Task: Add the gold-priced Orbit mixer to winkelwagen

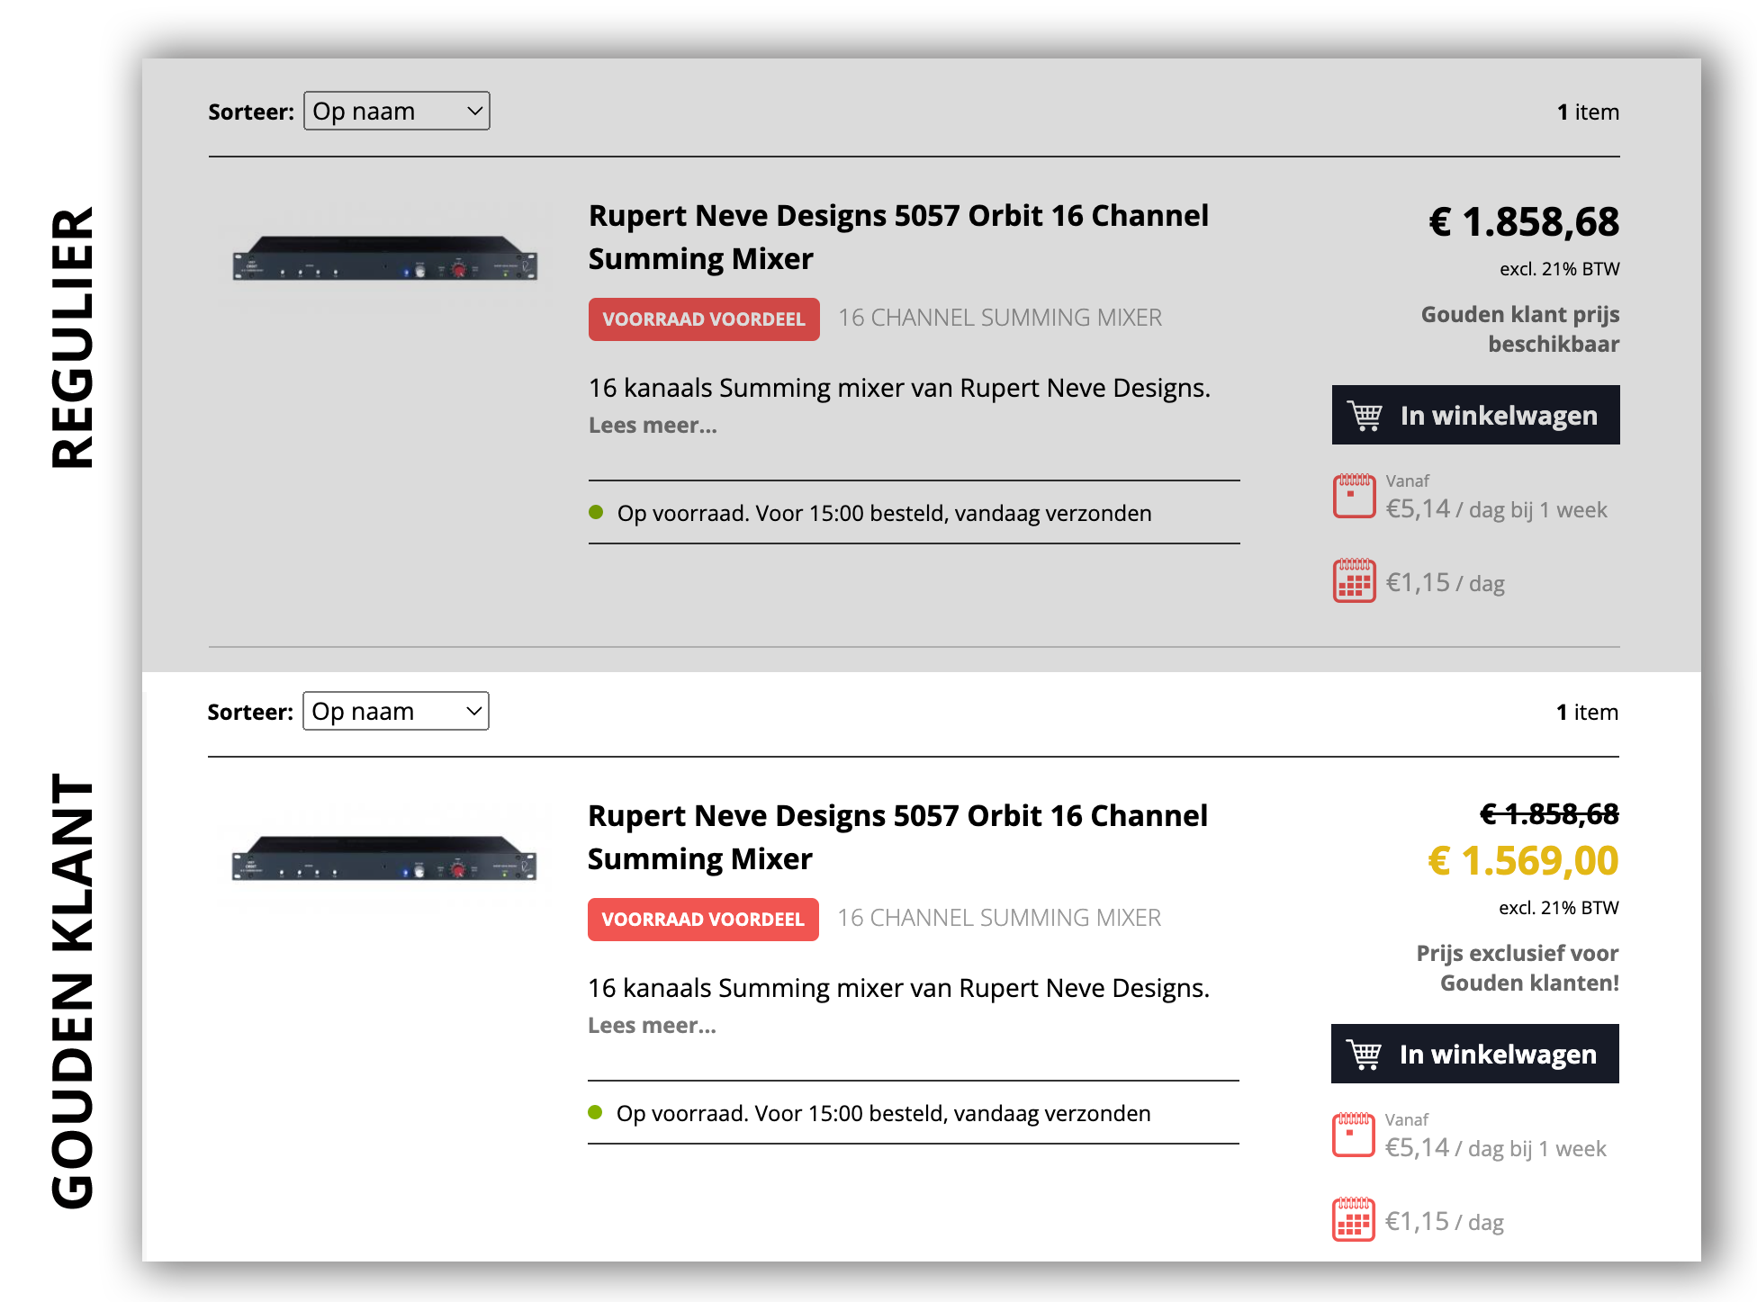Action: point(1474,1055)
